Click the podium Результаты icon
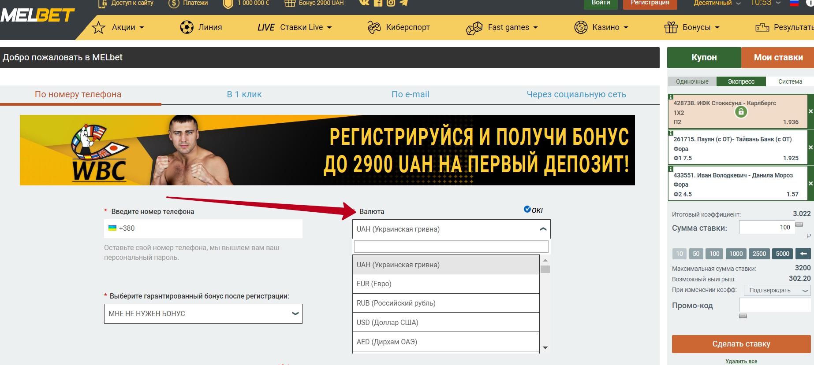The width and height of the screenshot is (814, 365). click(x=762, y=27)
